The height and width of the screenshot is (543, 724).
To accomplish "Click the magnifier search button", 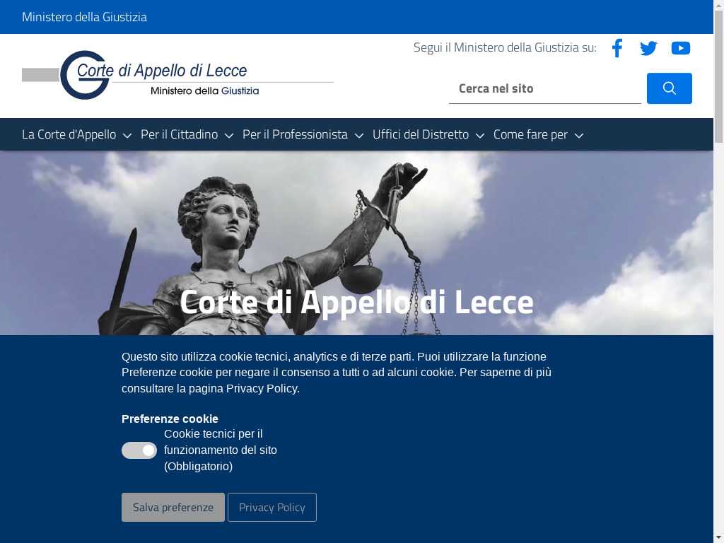I will (669, 88).
